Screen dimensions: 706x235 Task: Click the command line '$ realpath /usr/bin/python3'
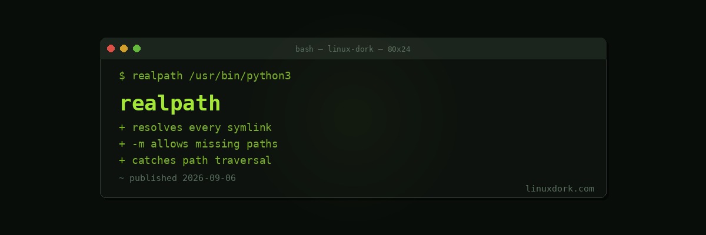205,76
